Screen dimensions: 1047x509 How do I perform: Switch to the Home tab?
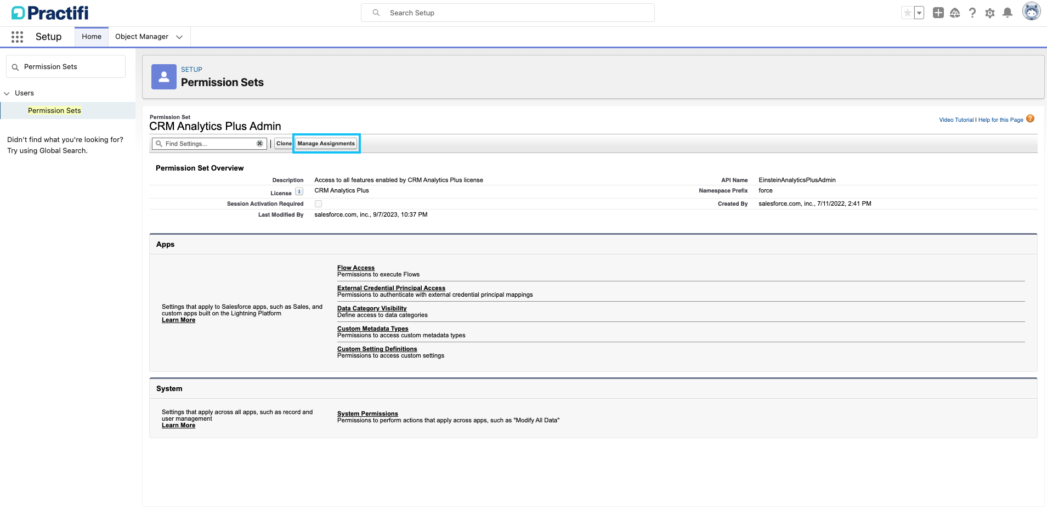92,37
